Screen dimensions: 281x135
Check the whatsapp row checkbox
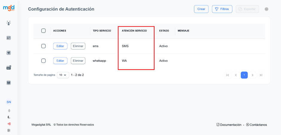pyautogui.click(x=43, y=61)
